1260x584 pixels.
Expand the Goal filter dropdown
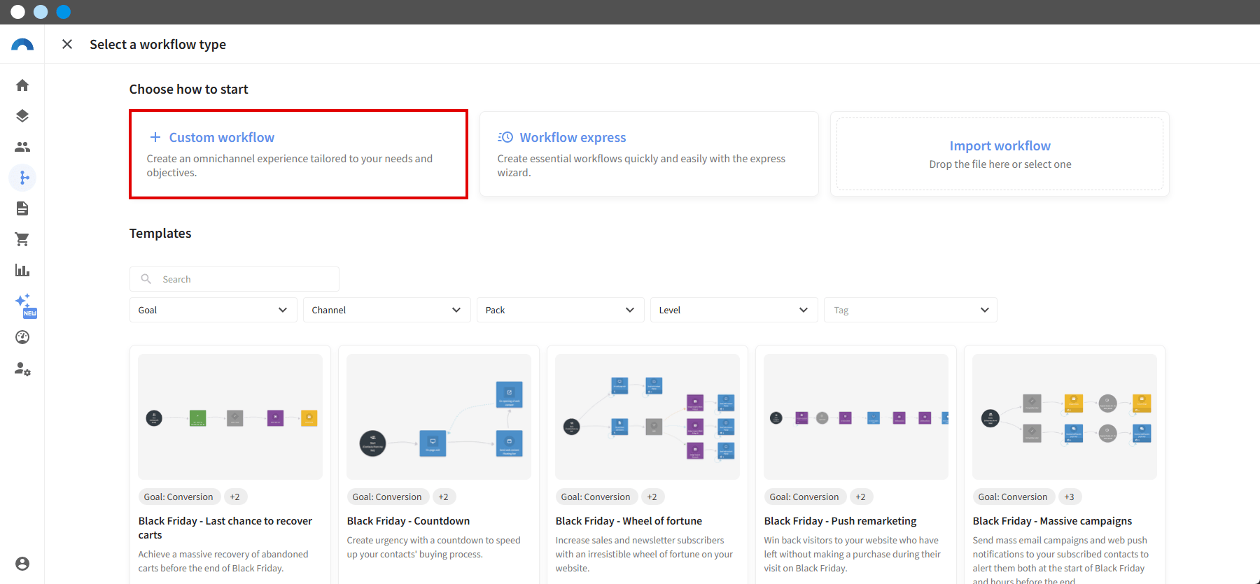[x=213, y=310]
